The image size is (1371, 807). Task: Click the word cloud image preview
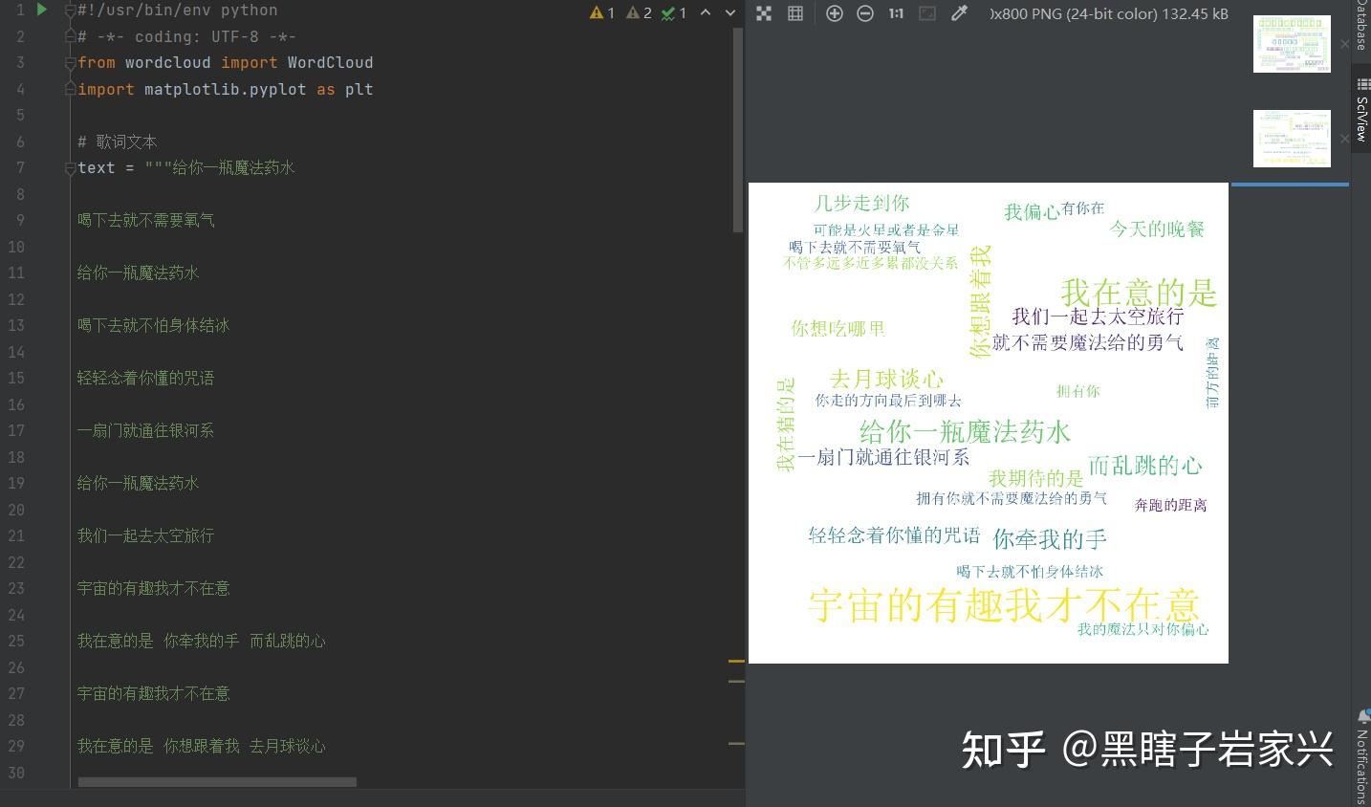pos(989,424)
